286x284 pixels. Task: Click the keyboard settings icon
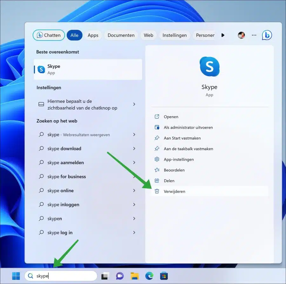[41, 104]
